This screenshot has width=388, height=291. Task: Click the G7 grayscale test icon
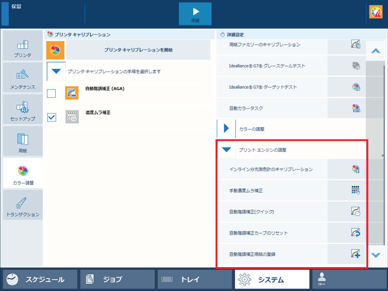pyautogui.click(x=356, y=66)
